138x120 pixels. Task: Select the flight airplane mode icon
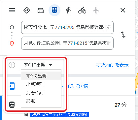point(96,10)
